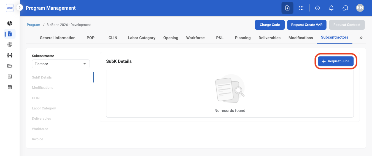The width and height of the screenshot is (372, 156).
Task: Click the Request Contract button
Action: click(347, 25)
